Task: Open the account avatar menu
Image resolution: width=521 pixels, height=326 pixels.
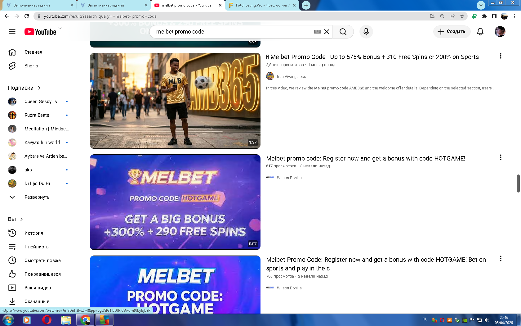Action: pyautogui.click(x=500, y=32)
